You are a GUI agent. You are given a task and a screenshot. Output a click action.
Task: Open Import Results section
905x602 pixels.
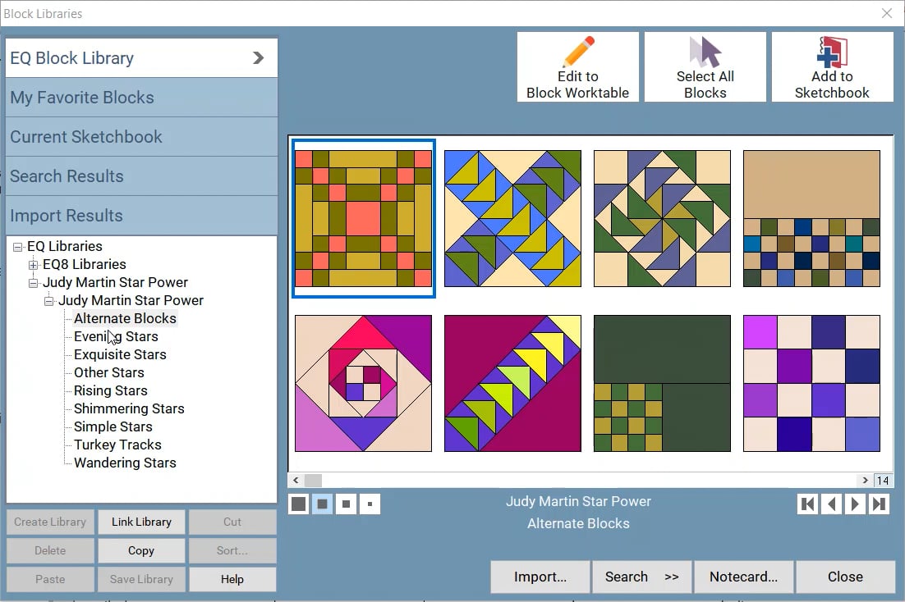(x=141, y=215)
